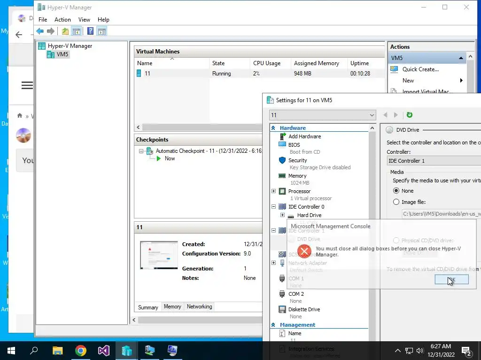Collapse the Automatic Checkpoint tree node

[141, 151]
